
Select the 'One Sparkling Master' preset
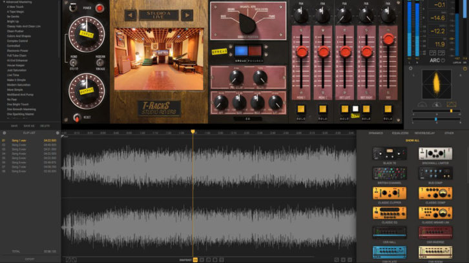click(x=21, y=114)
